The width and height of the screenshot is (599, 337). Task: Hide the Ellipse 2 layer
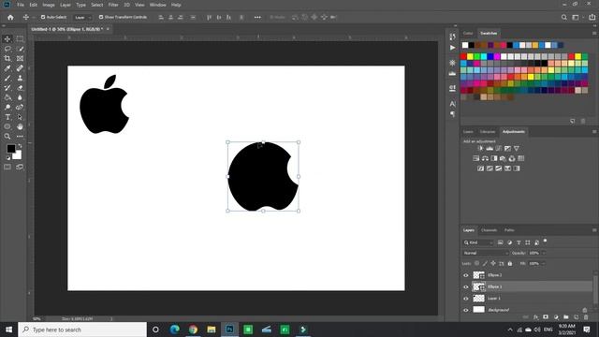click(466, 275)
